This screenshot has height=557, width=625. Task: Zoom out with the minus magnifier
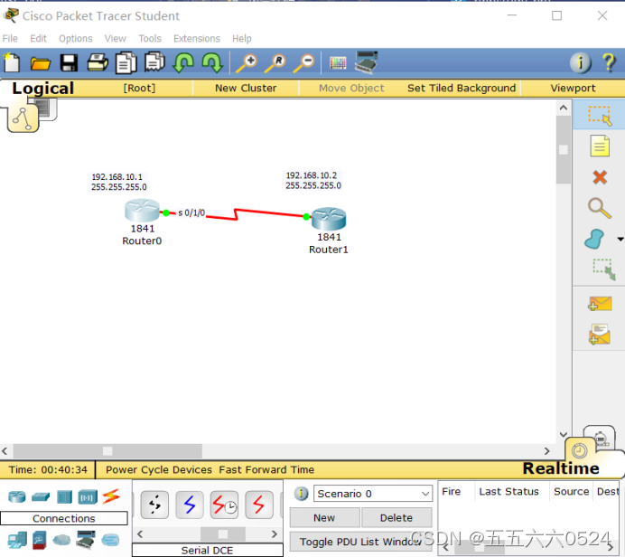coord(304,63)
